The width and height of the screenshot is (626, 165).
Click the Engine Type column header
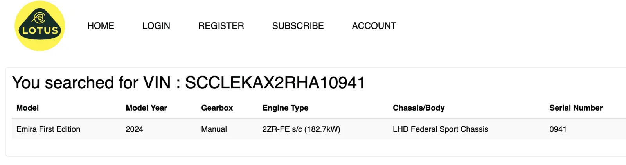(285, 108)
